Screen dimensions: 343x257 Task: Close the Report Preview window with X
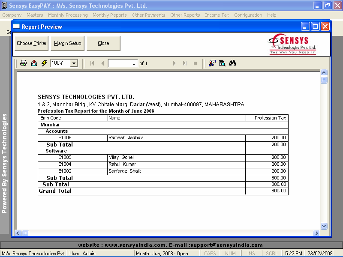click(x=325, y=27)
